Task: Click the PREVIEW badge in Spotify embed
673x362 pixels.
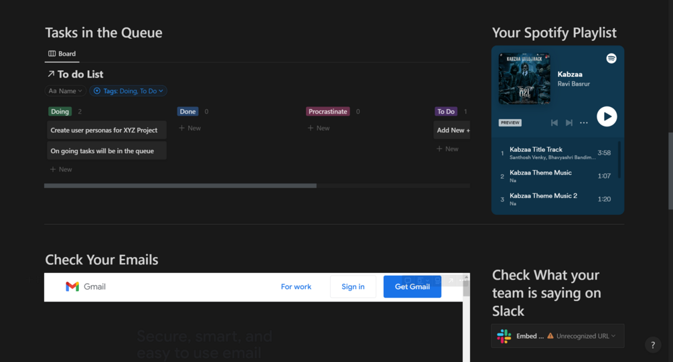Action: tap(510, 122)
